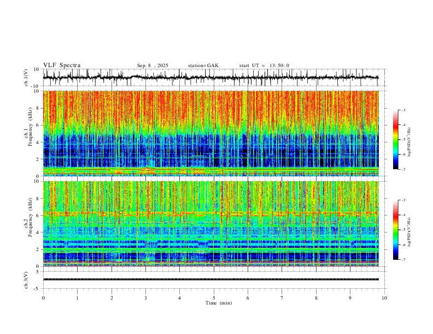The width and height of the screenshot is (433, 334).
Task: Click the "VLF Spectra" title text
Action: click(x=62, y=65)
